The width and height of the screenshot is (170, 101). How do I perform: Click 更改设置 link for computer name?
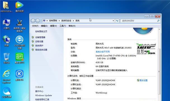click(143, 80)
